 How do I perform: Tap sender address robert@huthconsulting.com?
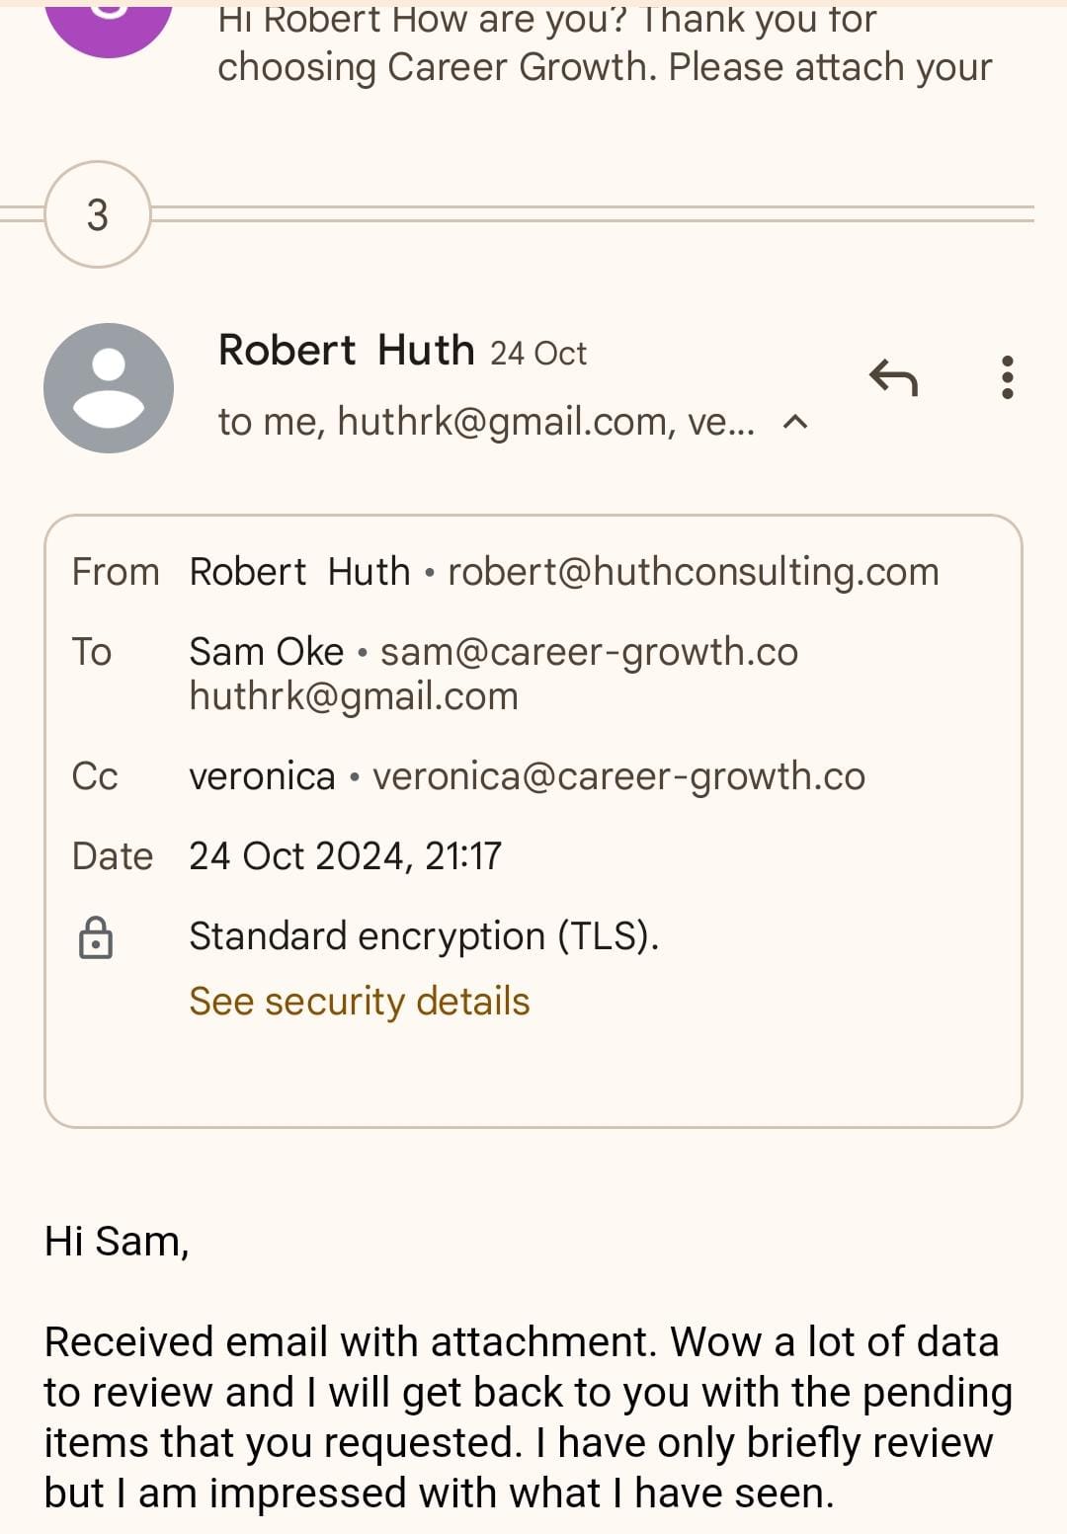[x=693, y=572]
